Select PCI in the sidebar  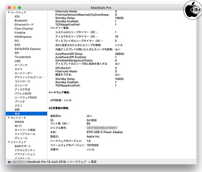17,41
